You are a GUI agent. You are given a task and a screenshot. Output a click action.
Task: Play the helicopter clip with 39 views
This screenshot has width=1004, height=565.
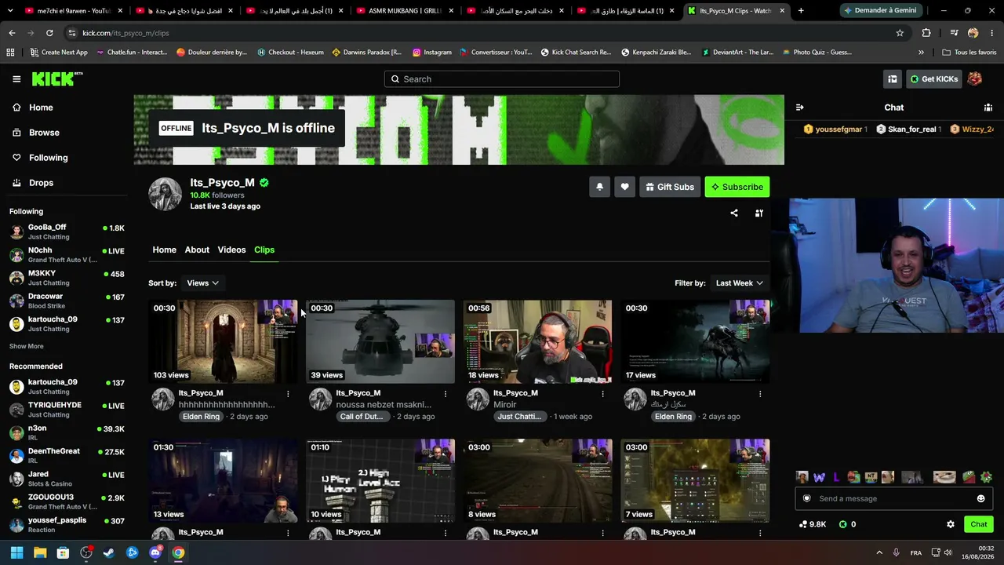click(x=380, y=341)
